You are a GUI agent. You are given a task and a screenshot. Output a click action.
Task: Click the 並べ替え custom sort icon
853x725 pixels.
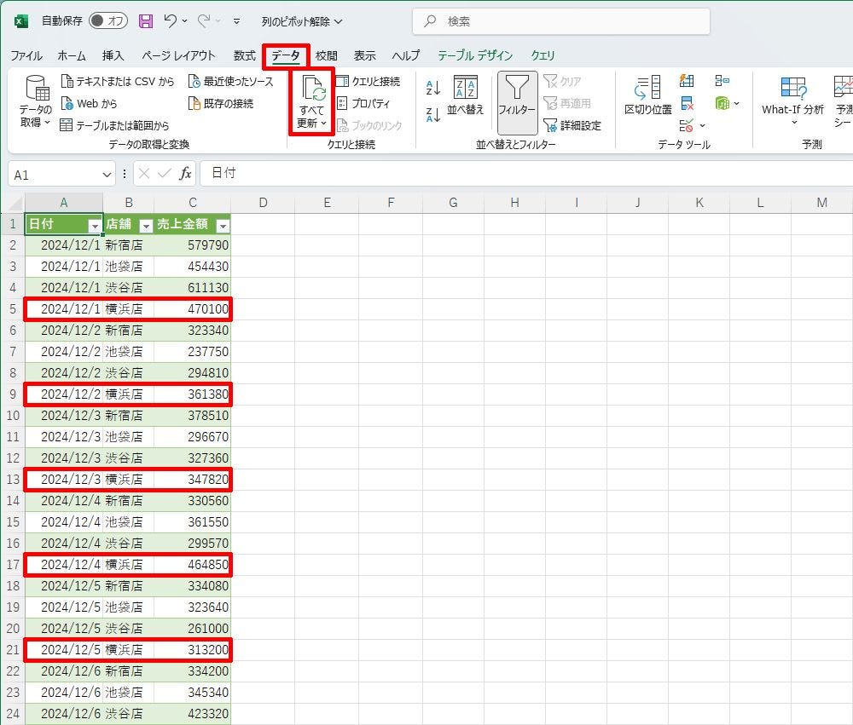(465, 95)
